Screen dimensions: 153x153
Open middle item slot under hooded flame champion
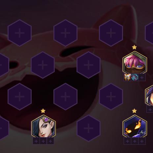(135, 141)
